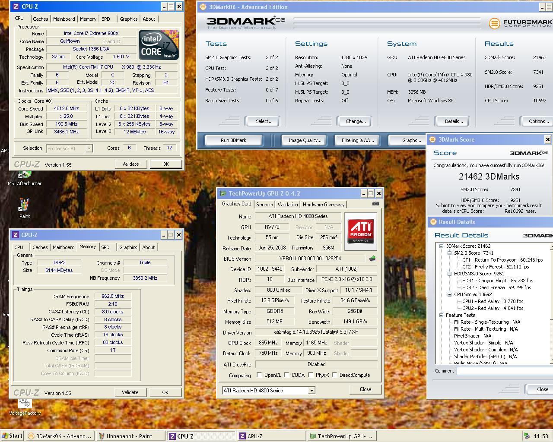The height and width of the screenshot is (442, 553).
Task: Click the Intel Core i7 logo in CPU-Z
Action: [x=159, y=45]
